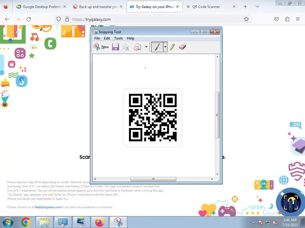Select the Highlighter tool
305x228 pixels.
[172, 47]
